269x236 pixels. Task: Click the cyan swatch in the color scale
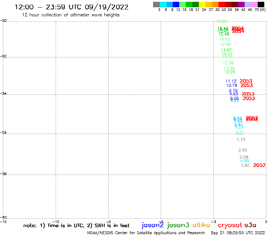pos(163,4)
